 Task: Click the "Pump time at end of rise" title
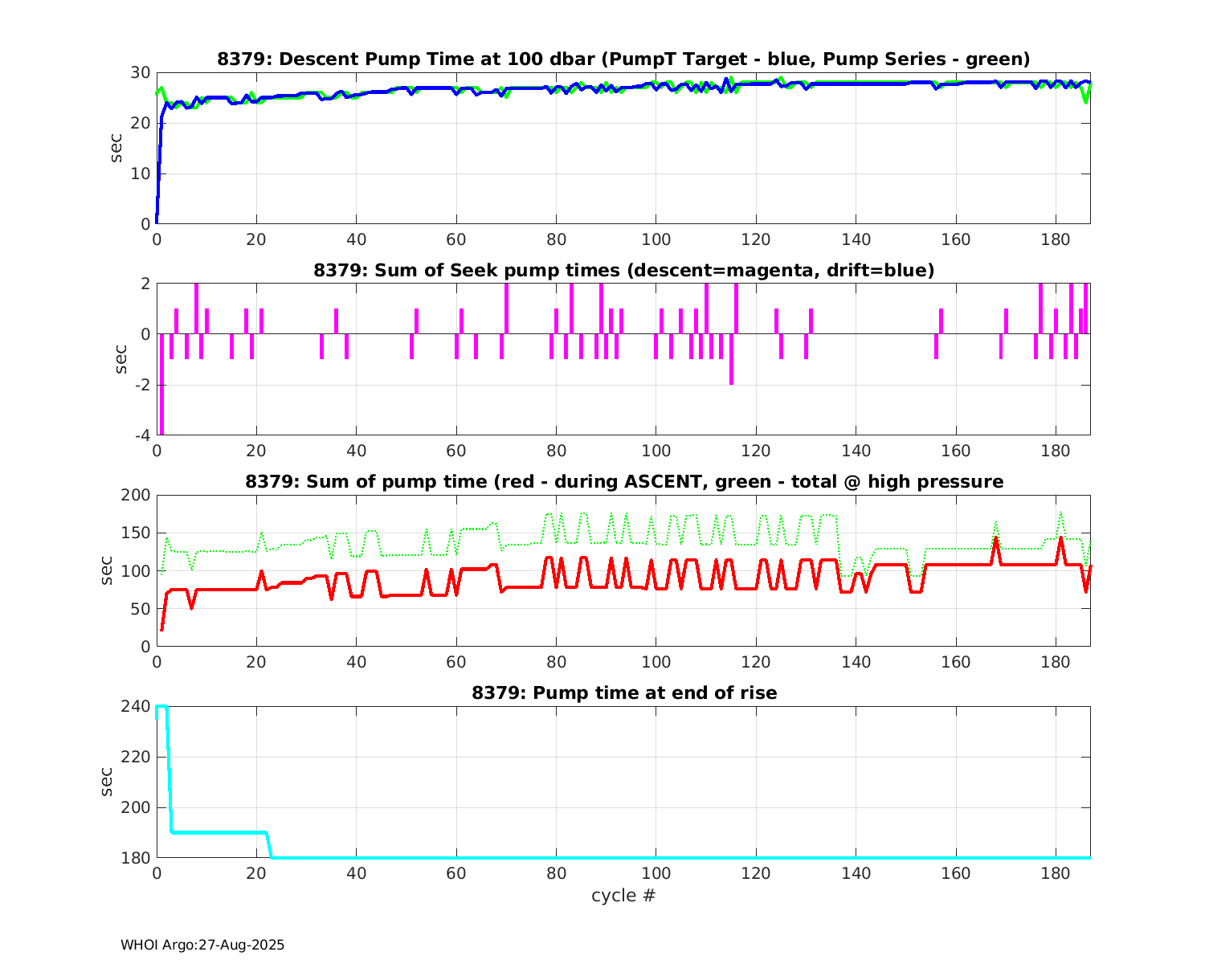(x=623, y=692)
